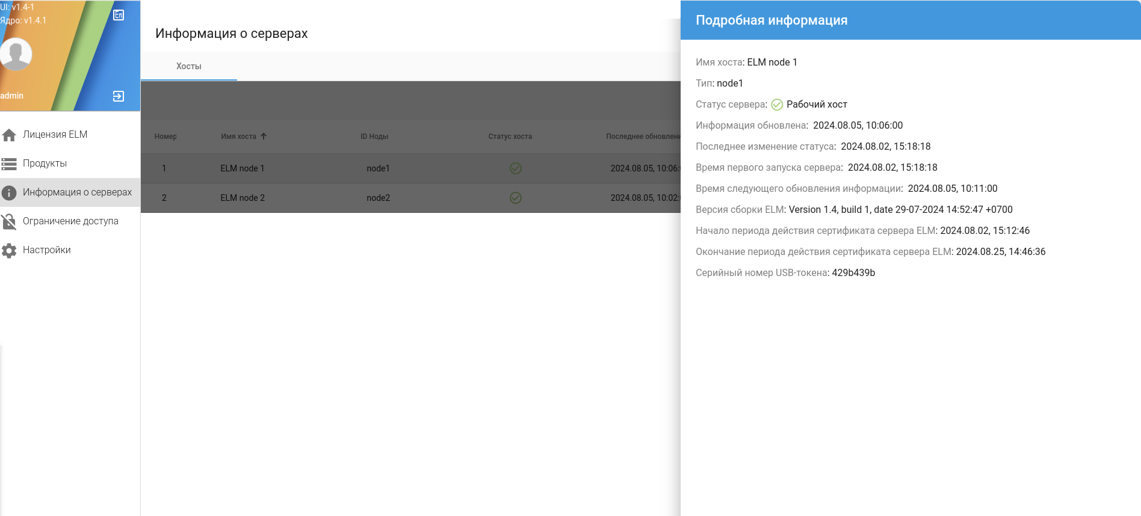Click the last status change value 2024.08.02, 15:18:18
The width and height of the screenshot is (1141, 516).
[885, 147]
